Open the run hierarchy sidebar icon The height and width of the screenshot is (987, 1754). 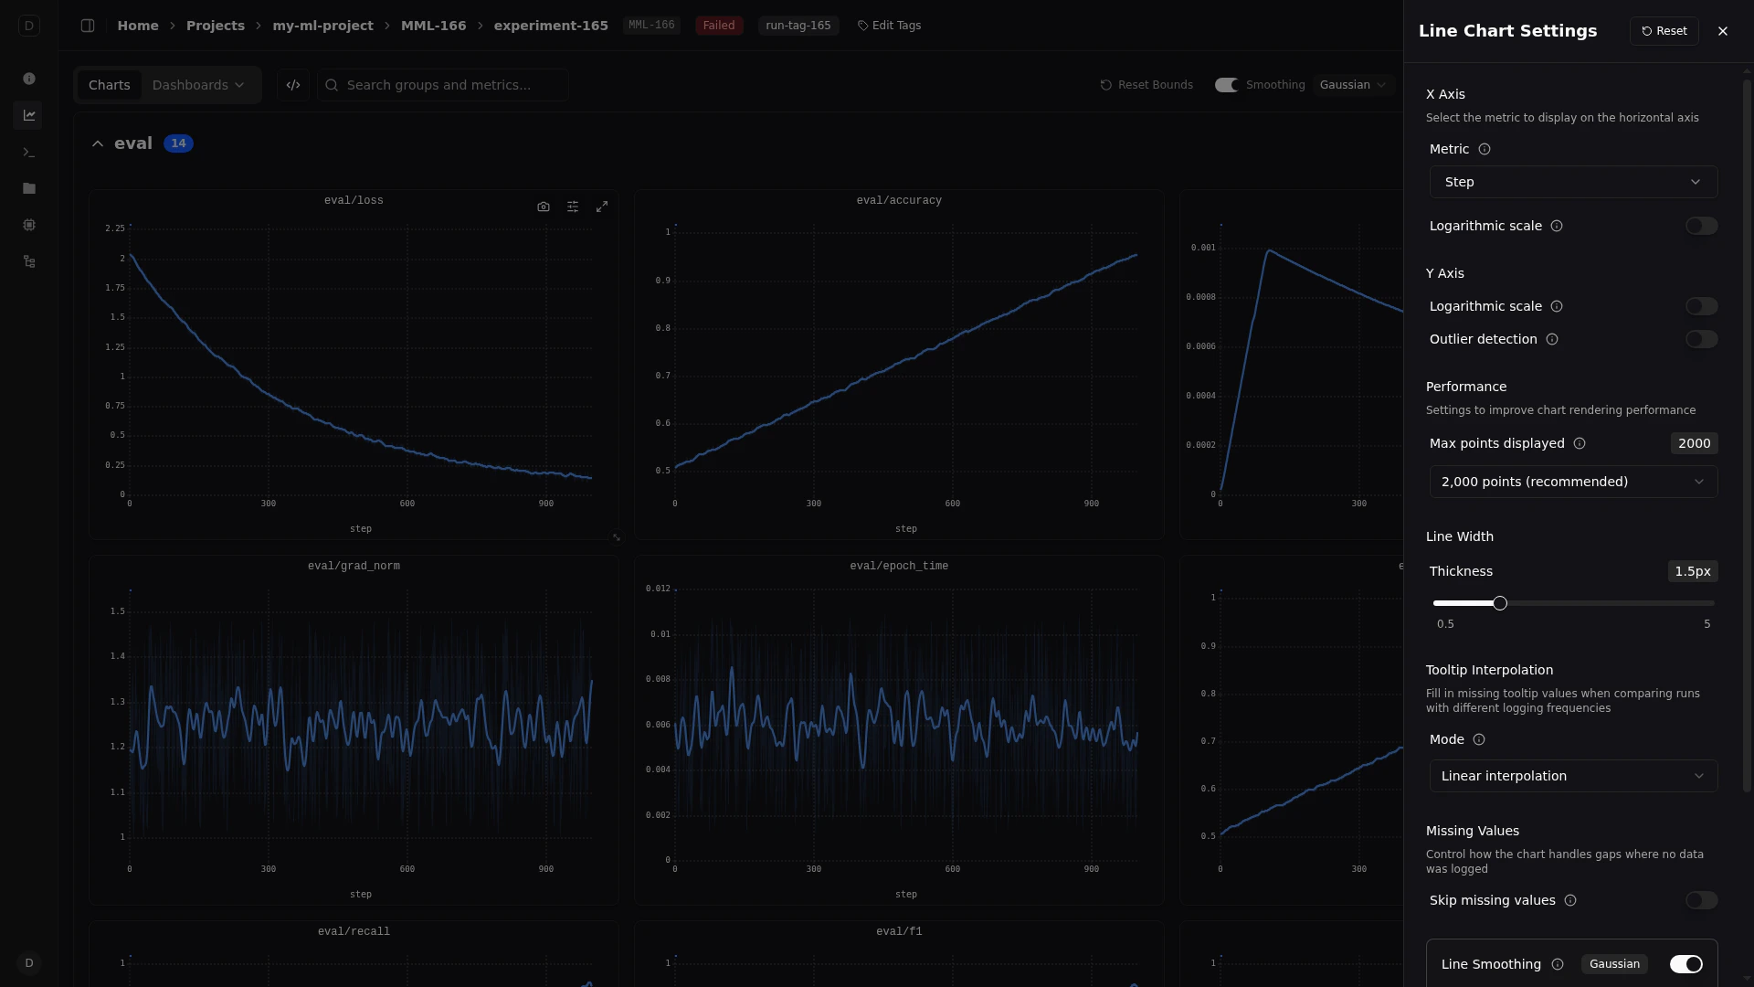(29, 261)
